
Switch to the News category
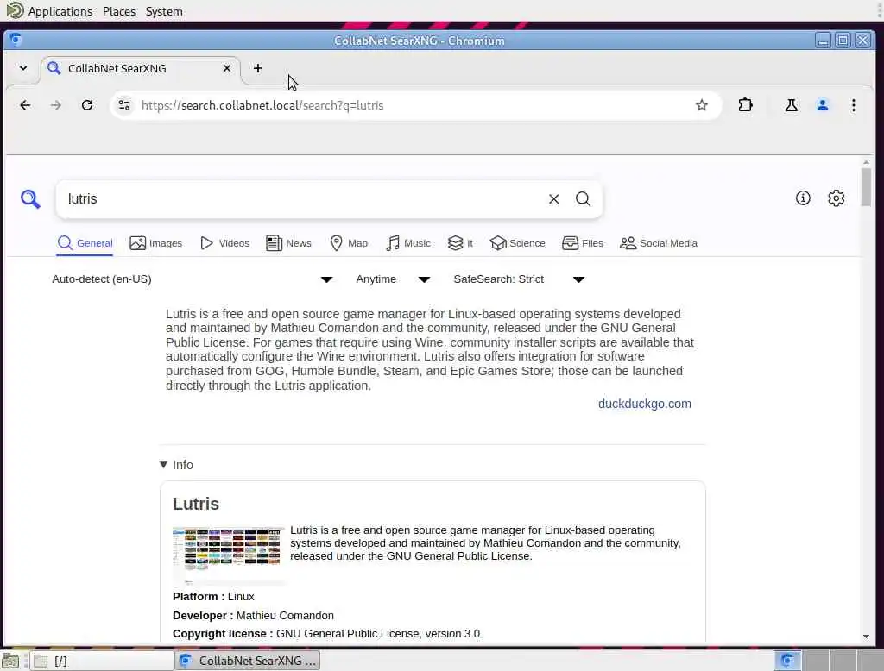(x=288, y=243)
